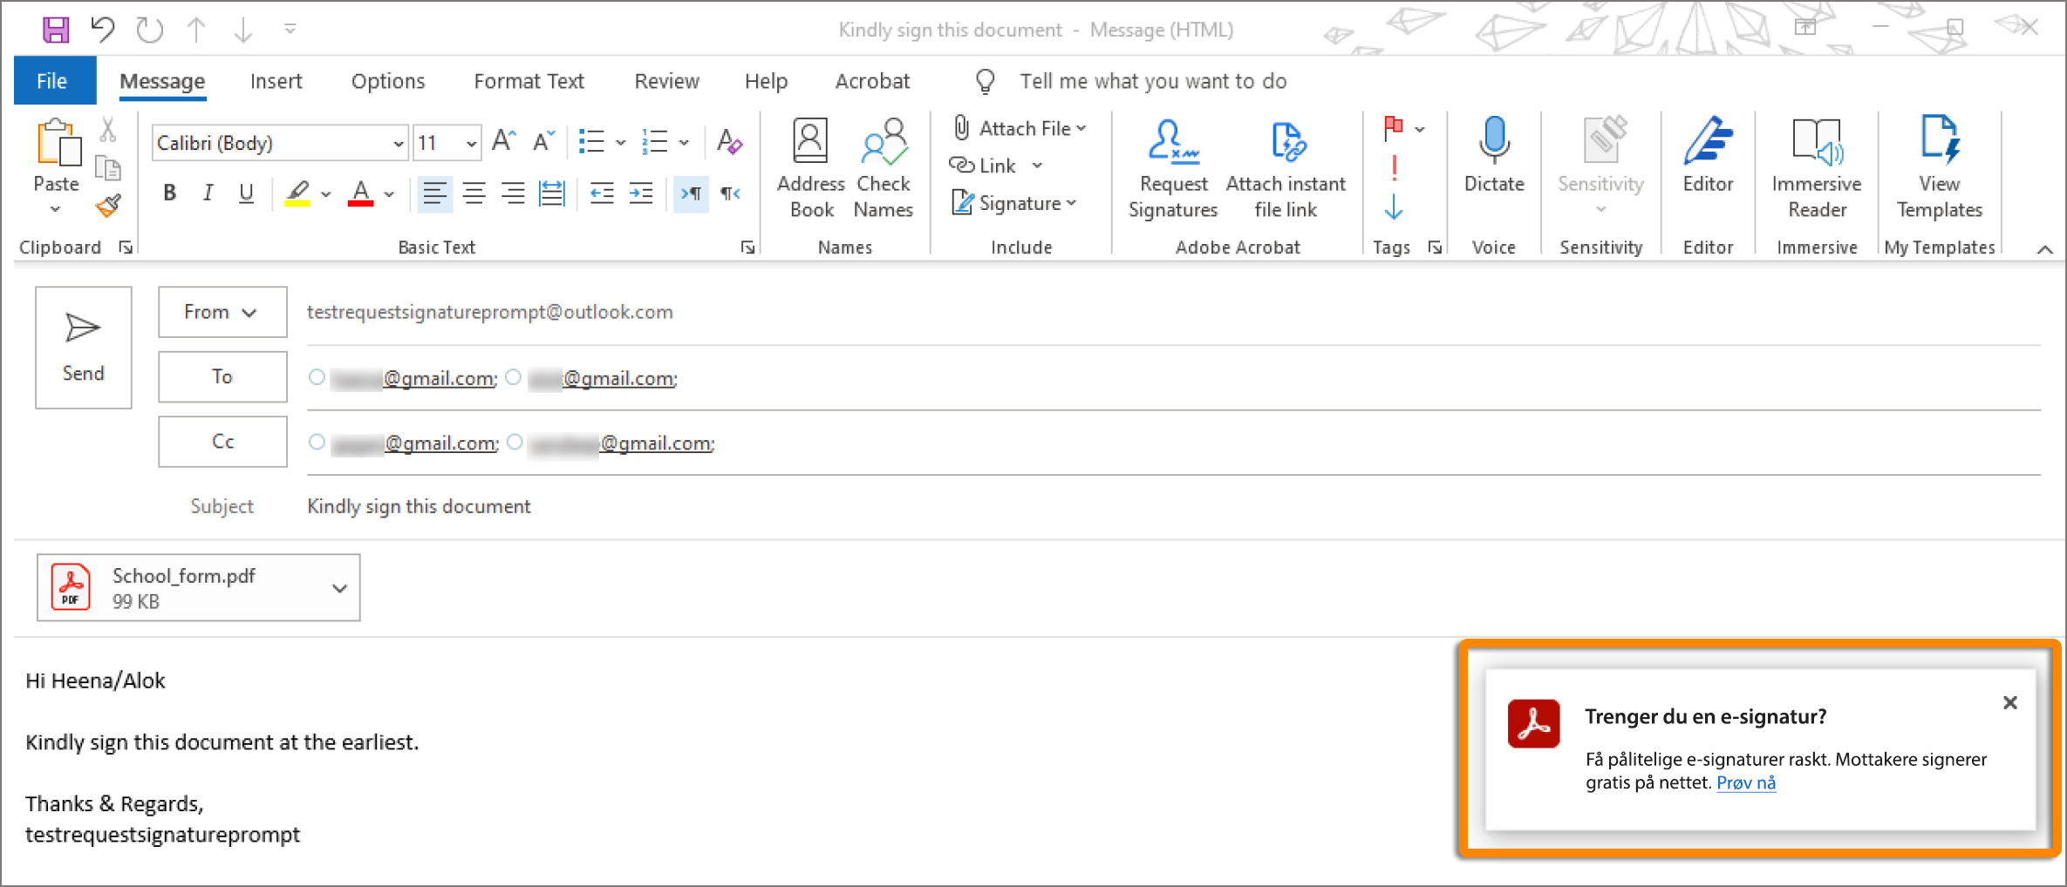Open the Acrobat tab

872,81
